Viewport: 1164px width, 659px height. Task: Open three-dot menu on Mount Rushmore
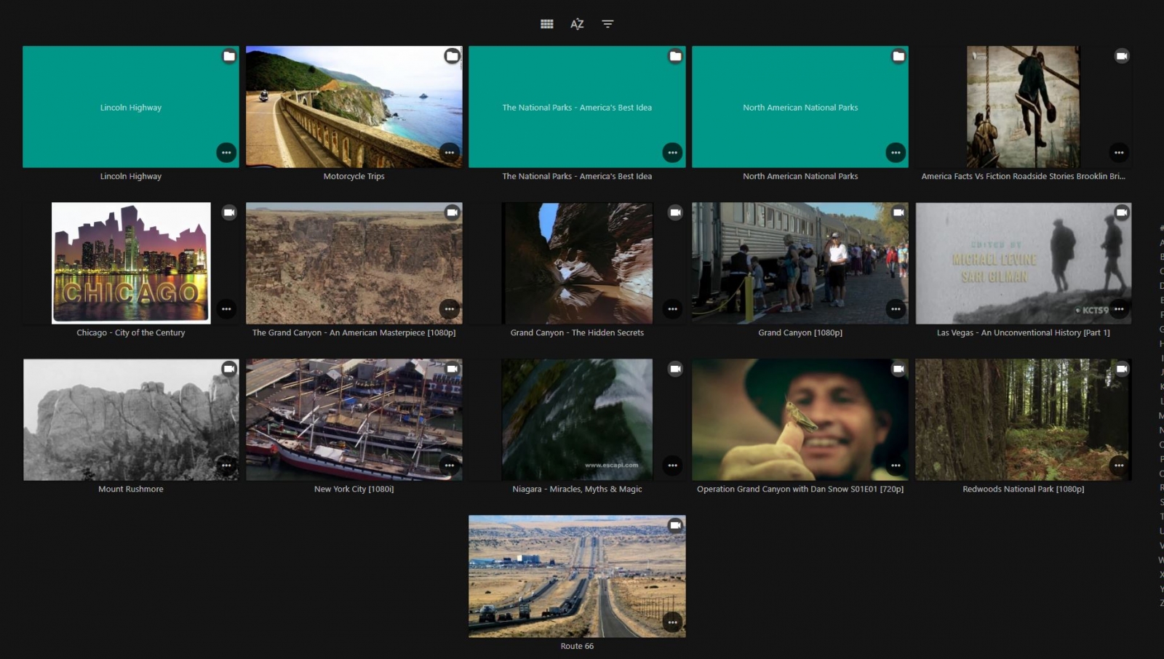(226, 466)
